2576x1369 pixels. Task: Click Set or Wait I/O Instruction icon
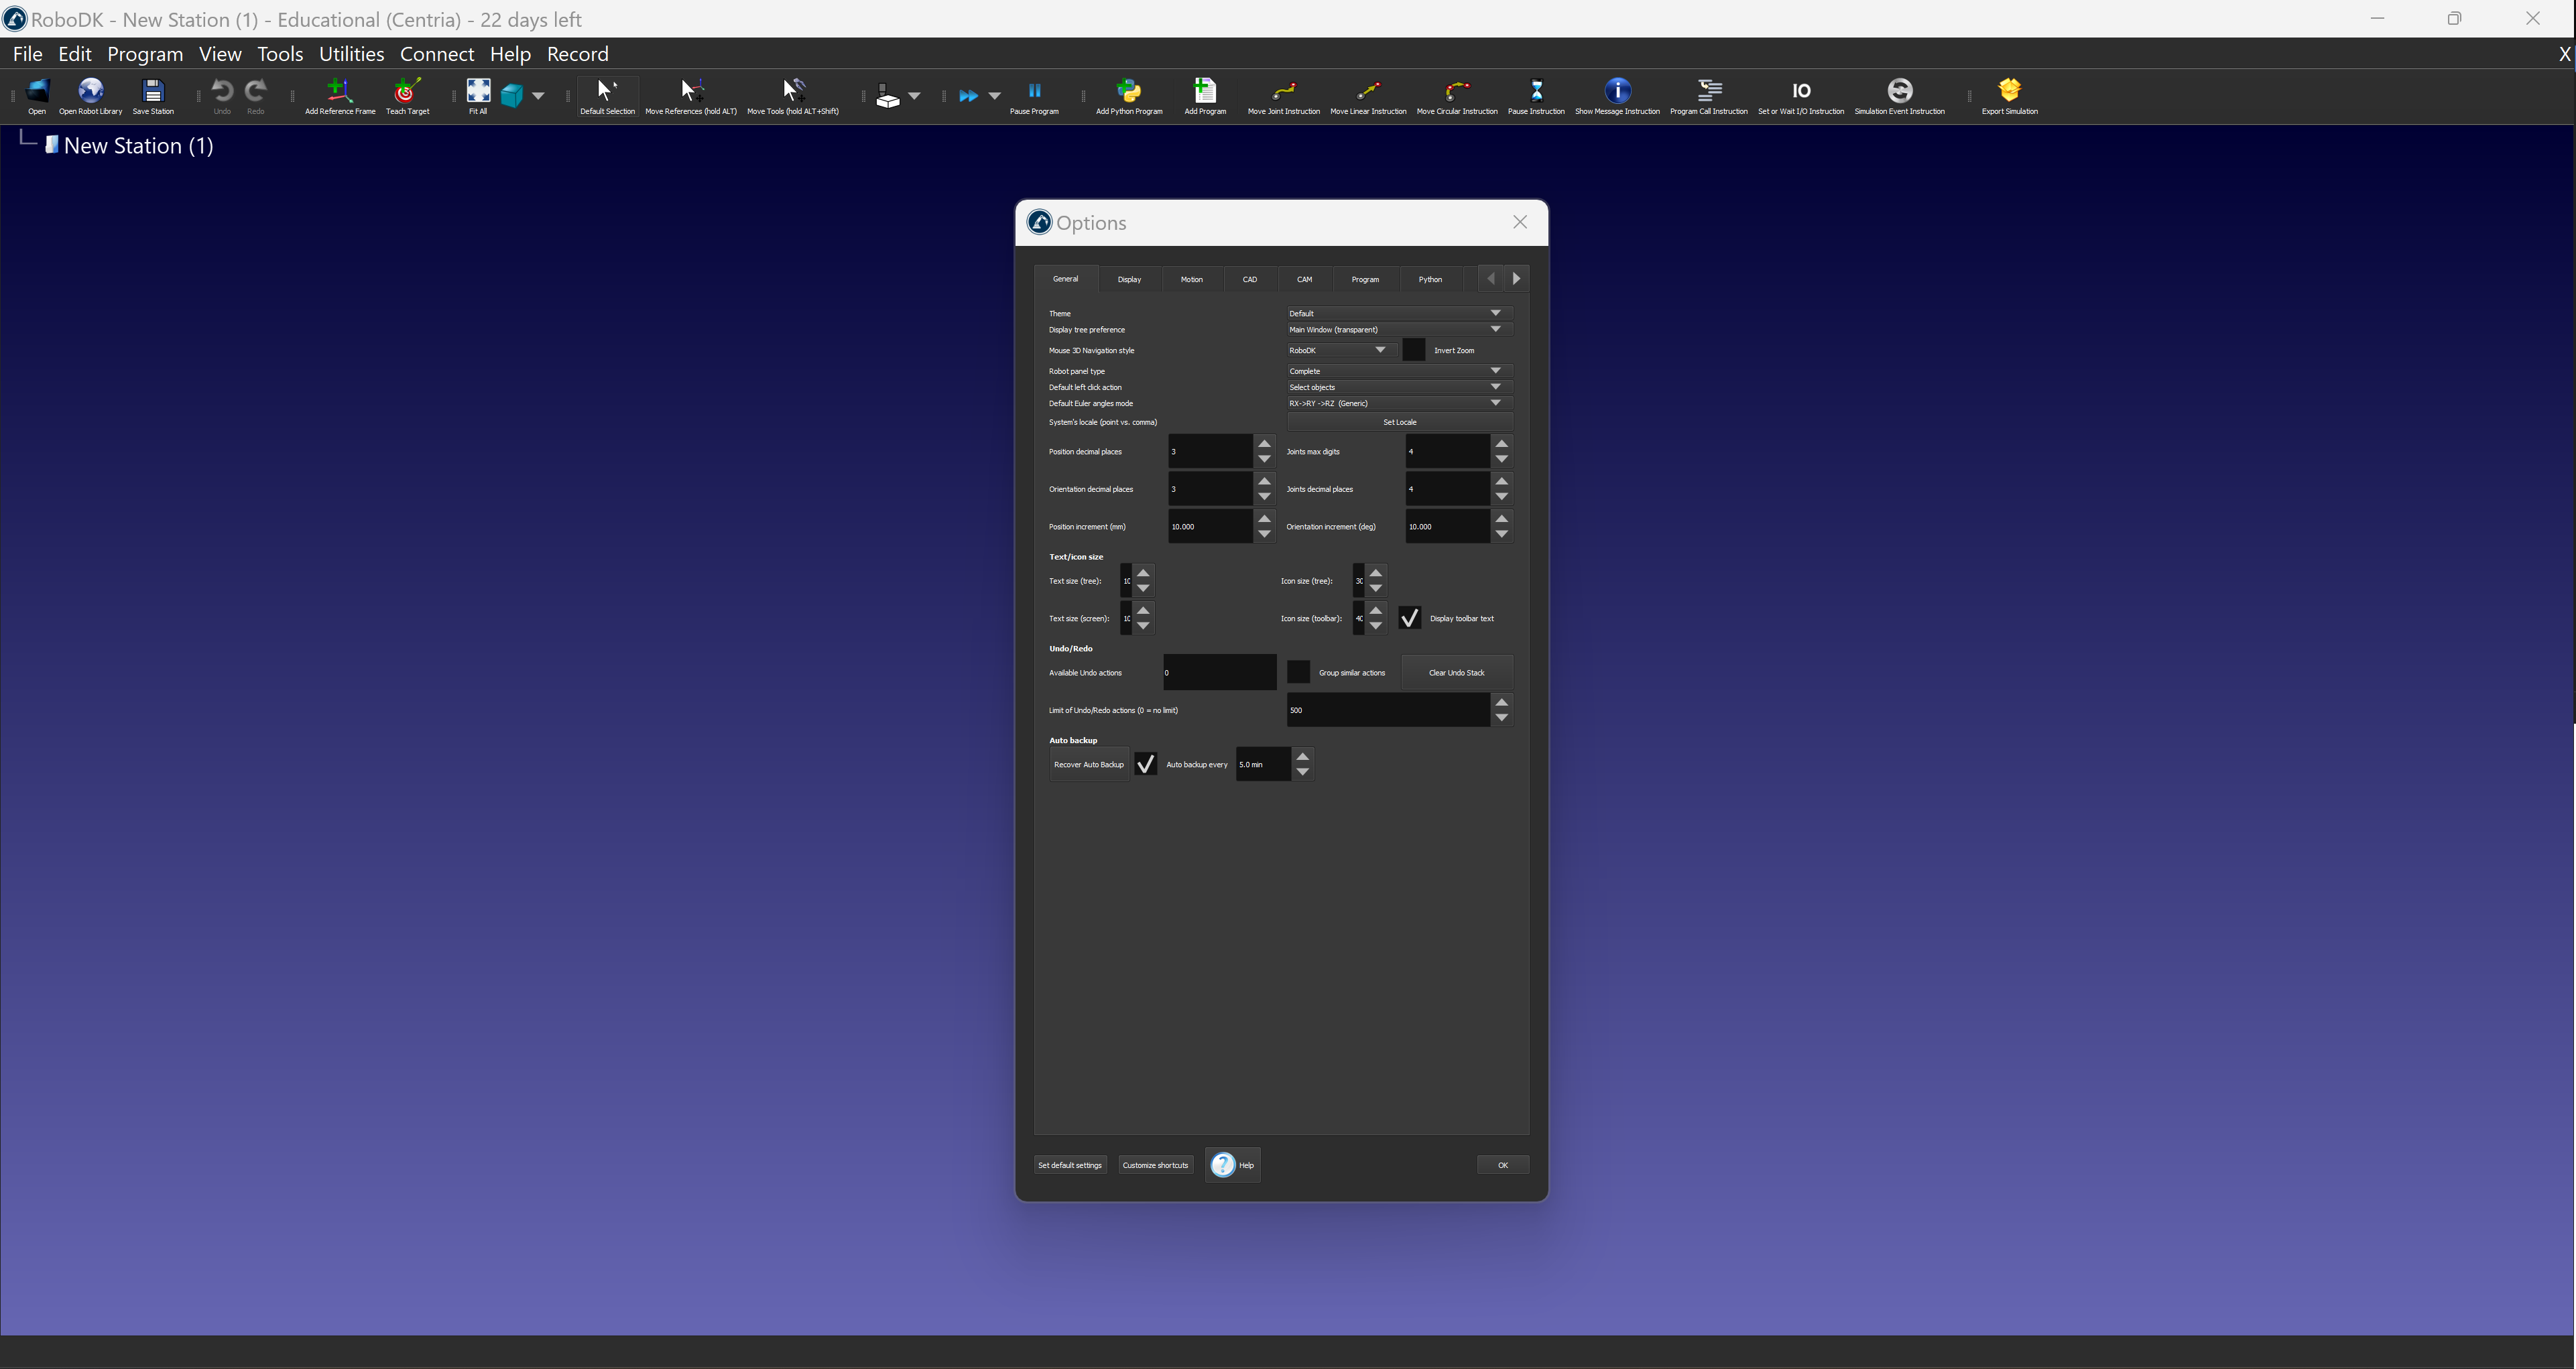pyautogui.click(x=1800, y=92)
